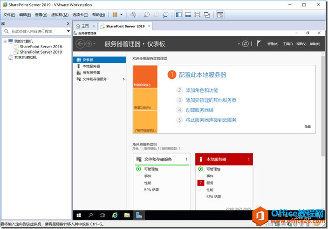Select 仪表板 in the navigation pane
Viewport: 328px width, 229px height.
click(x=99, y=60)
